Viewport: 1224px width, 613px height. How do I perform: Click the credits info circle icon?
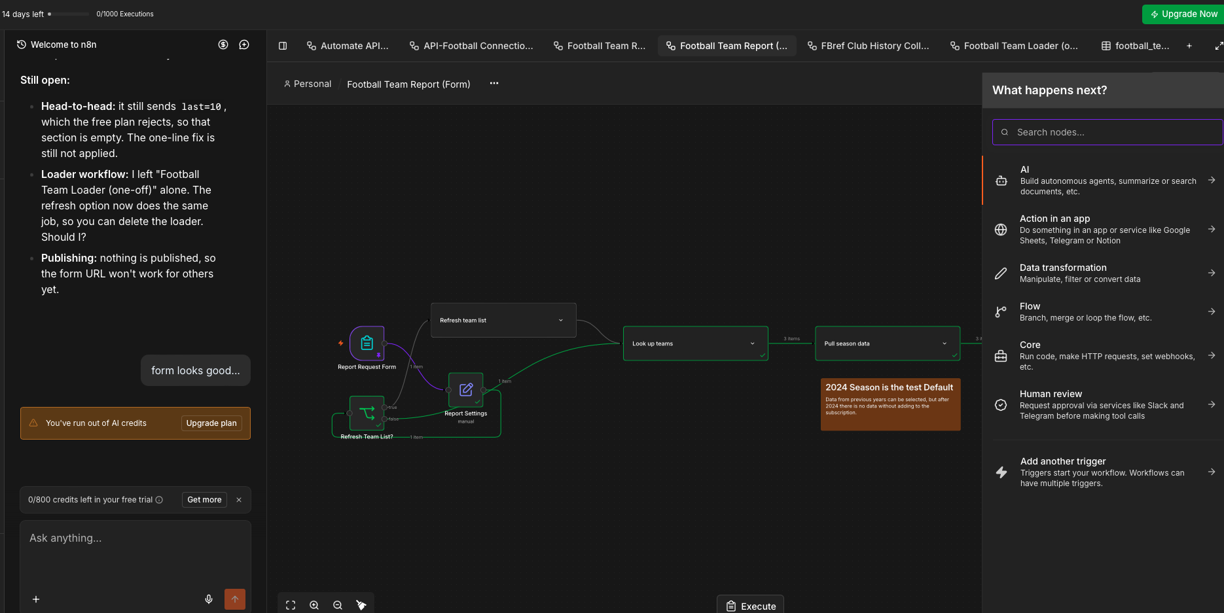click(159, 500)
